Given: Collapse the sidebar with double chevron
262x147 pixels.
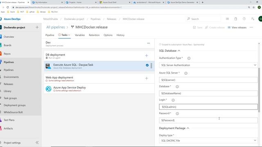Looking at the screenshot, I should point(37,143).
